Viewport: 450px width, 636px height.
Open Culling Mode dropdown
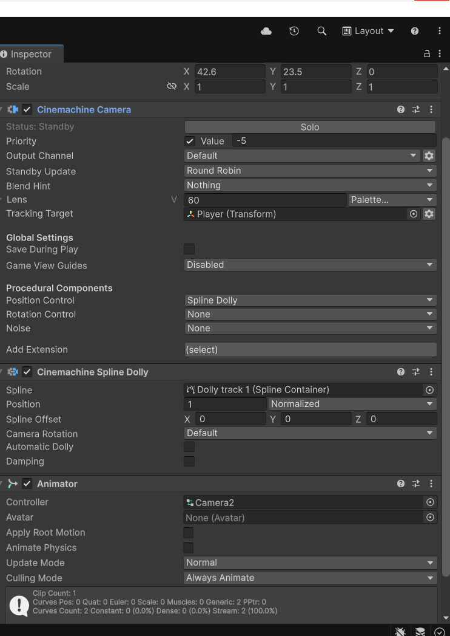pos(310,578)
